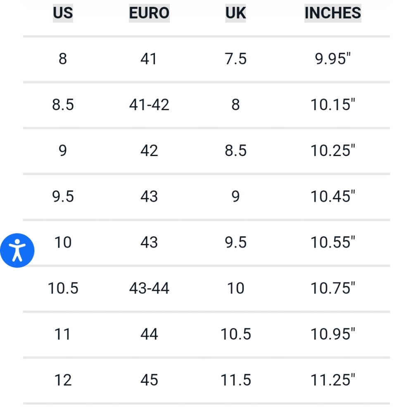Click the 10.15" inches value

point(332,104)
